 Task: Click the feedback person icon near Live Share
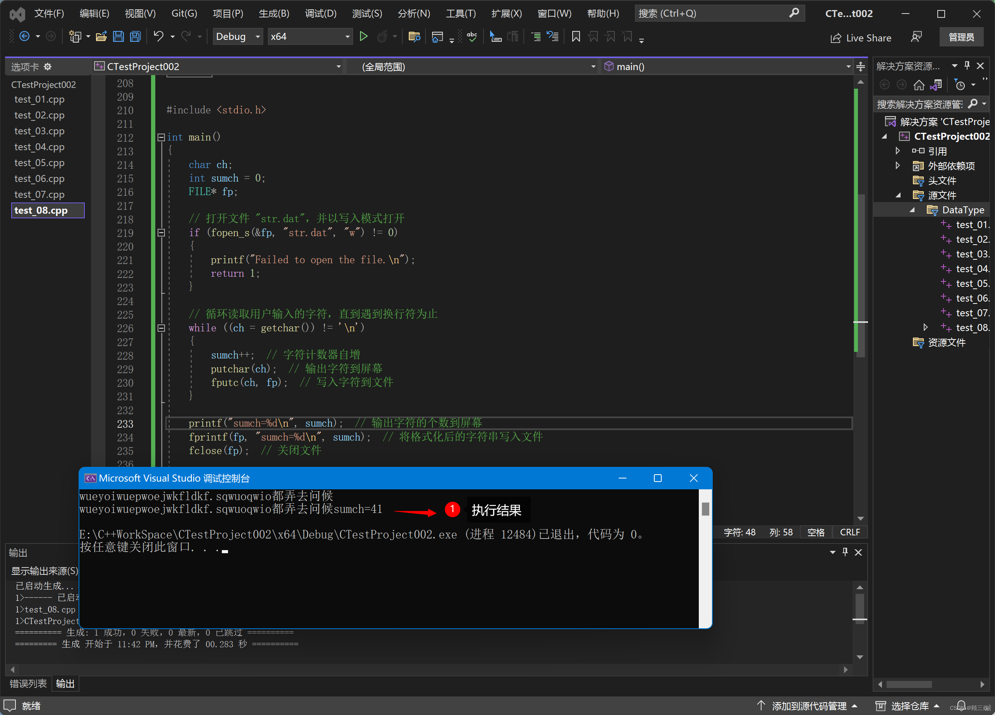click(916, 37)
